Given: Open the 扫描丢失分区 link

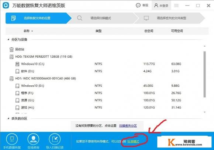Looking at the screenshot, I should pos(128,126).
